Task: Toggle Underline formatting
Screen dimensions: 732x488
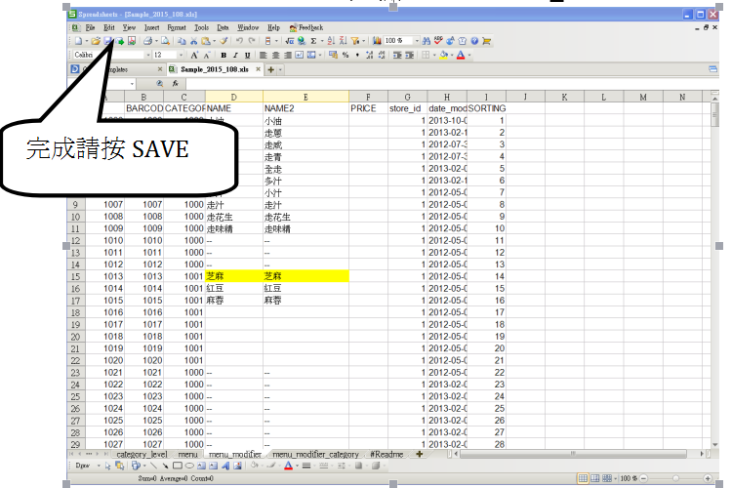Action: tap(248, 55)
